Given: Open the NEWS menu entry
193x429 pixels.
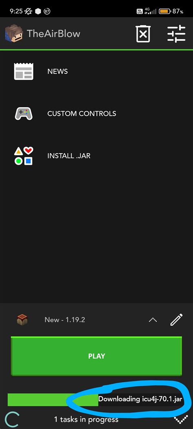Looking at the screenshot, I should (x=96, y=71).
